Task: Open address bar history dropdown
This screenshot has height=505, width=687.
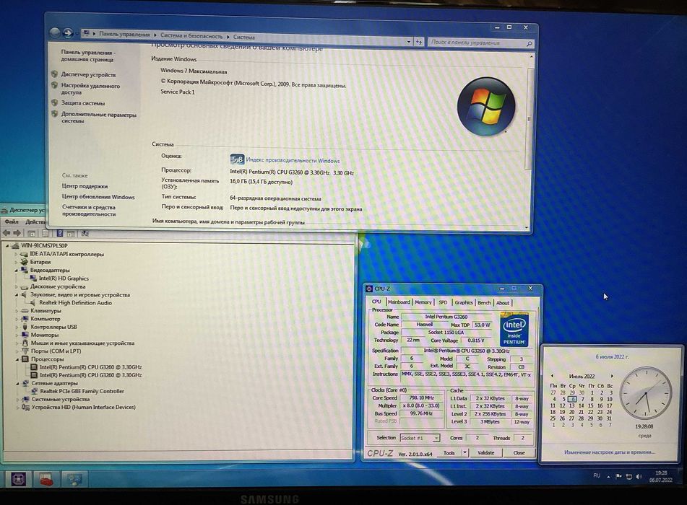Action: click(408, 42)
